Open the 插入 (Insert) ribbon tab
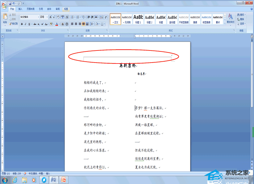The image size is (254, 184). coord(20,9)
